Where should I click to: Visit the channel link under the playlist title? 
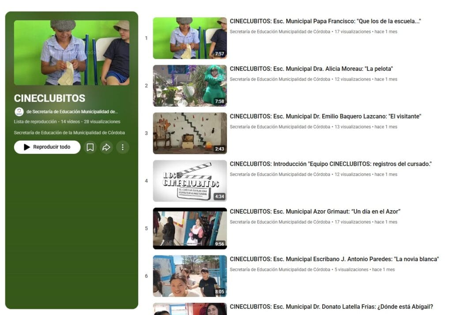[x=72, y=112]
